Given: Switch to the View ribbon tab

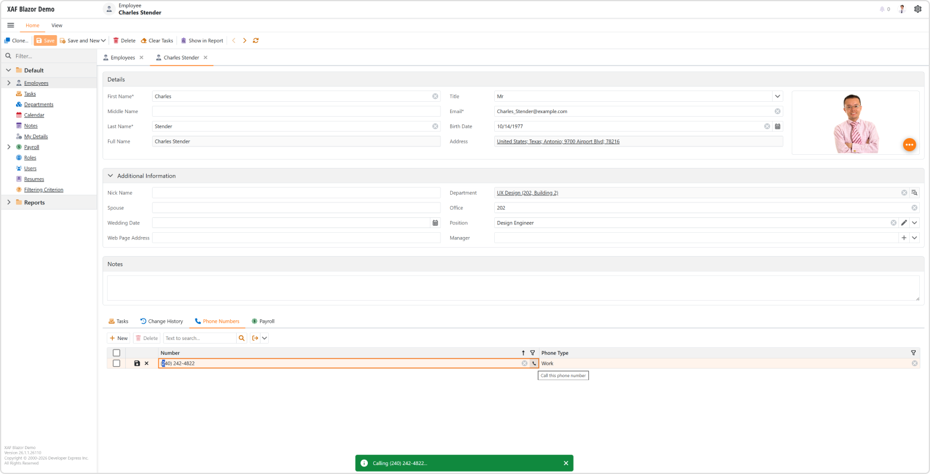Looking at the screenshot, I should [x=57, y=26].
